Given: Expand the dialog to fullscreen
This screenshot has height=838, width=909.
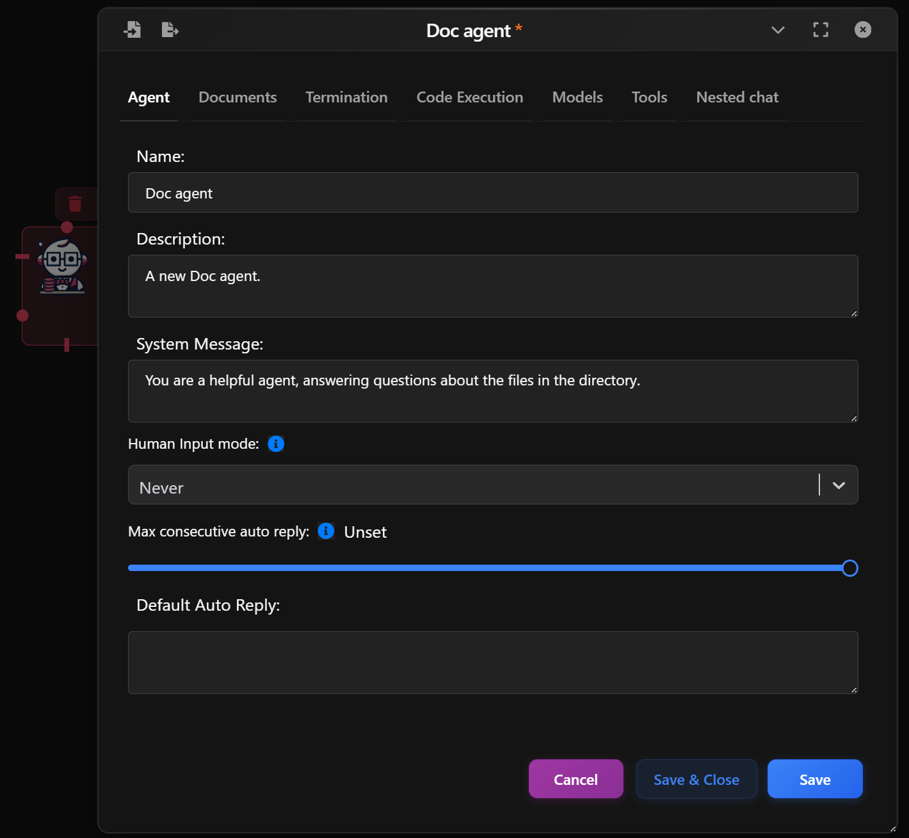Looking at the screenshot, I should point(820,29).
